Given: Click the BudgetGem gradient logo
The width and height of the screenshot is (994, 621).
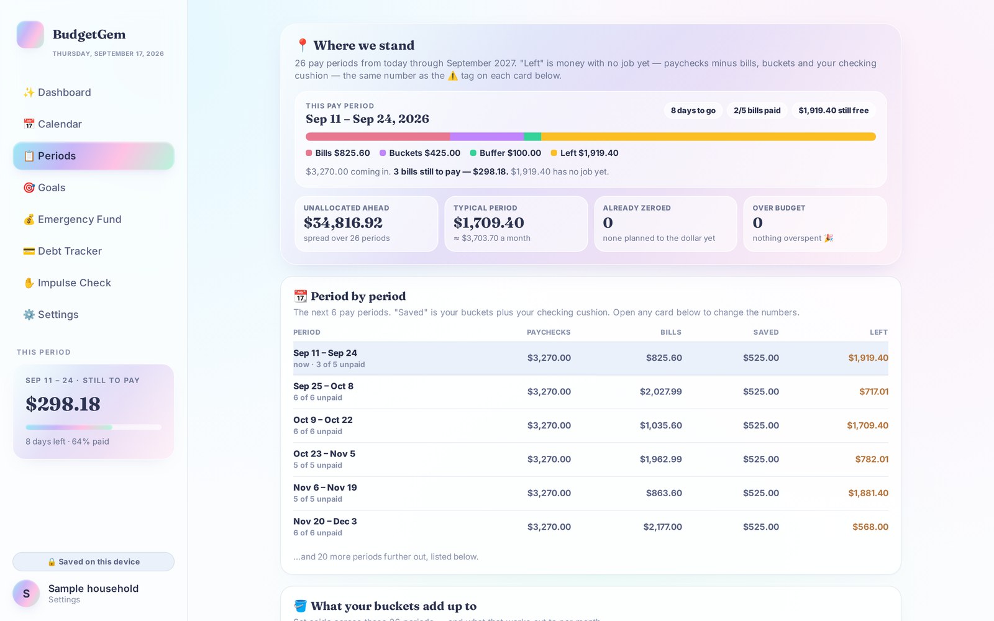Looking at the screenshot, I should click(30, 35).
